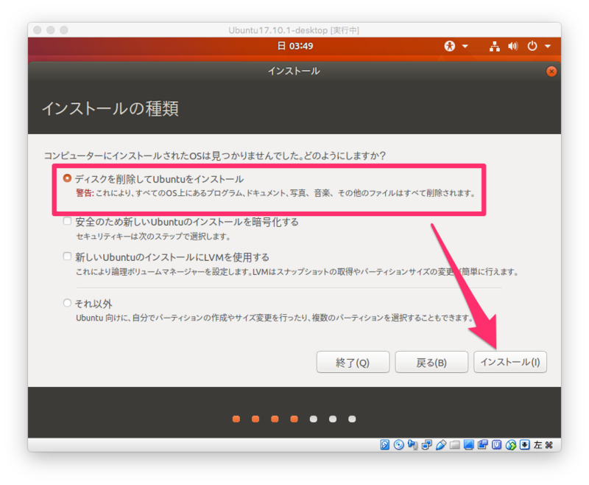This screenshot has width=589, height=485.
Task: Select the それ以外 radio option
Action: pos(67,303)
